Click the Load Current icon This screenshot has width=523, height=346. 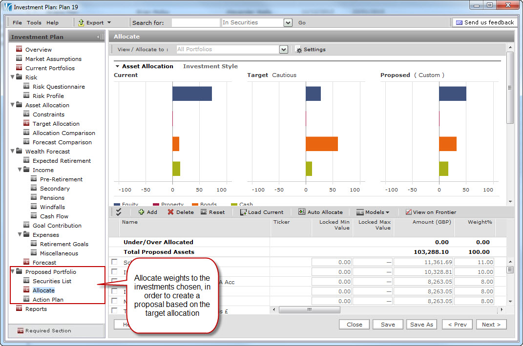coord(243,212)
